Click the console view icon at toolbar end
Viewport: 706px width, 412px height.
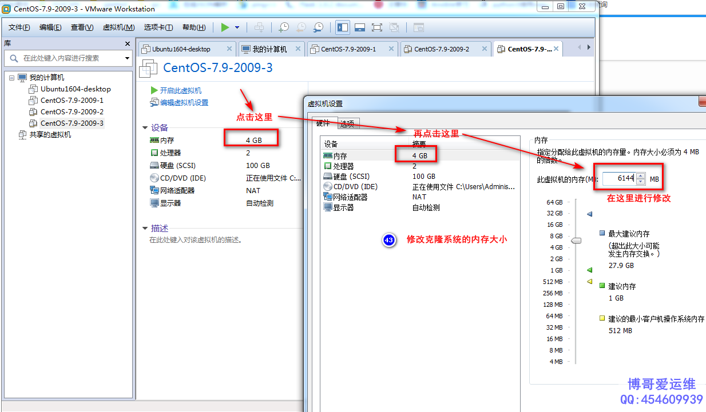(x=419, y=27)
